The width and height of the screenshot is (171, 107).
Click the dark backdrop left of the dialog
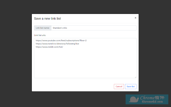[x=16, y=53]
